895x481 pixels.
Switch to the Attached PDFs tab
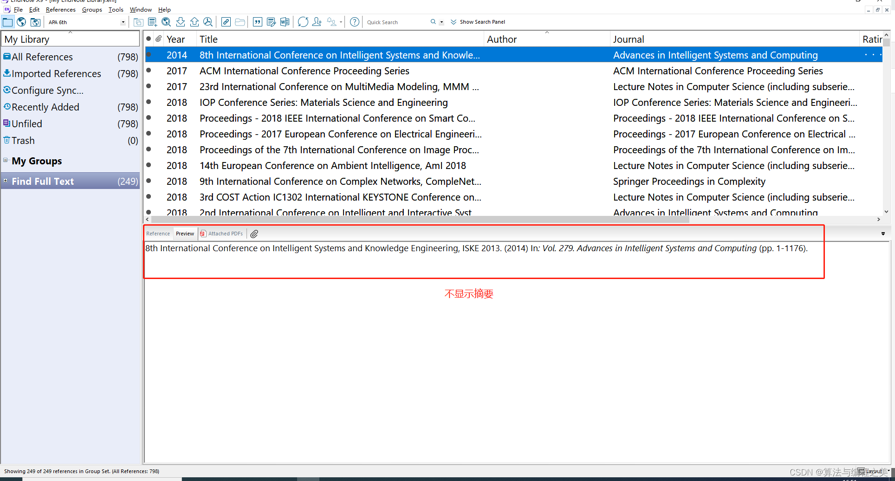click(222, 234)
